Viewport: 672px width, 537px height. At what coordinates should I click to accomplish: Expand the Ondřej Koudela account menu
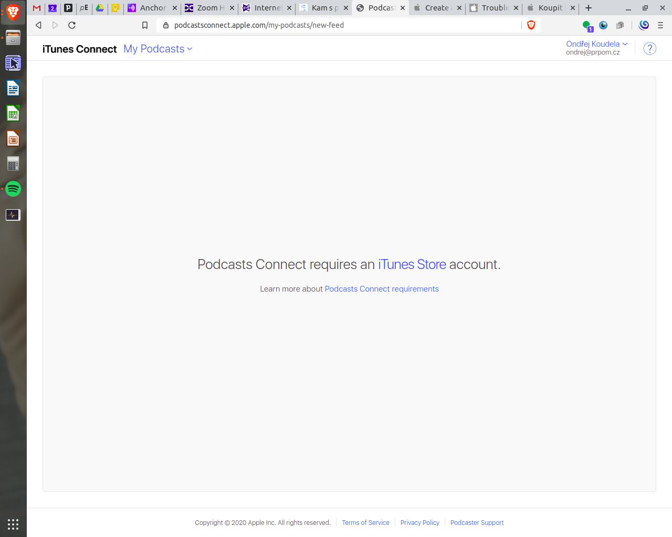pos(597,44)
